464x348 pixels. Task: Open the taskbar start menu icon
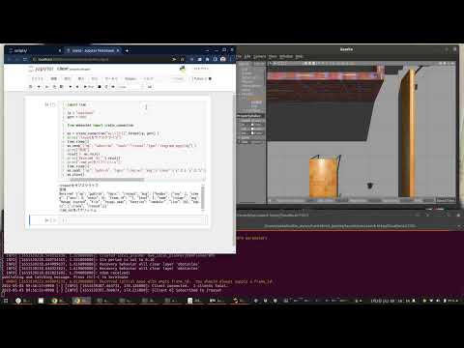coord(6,301)
